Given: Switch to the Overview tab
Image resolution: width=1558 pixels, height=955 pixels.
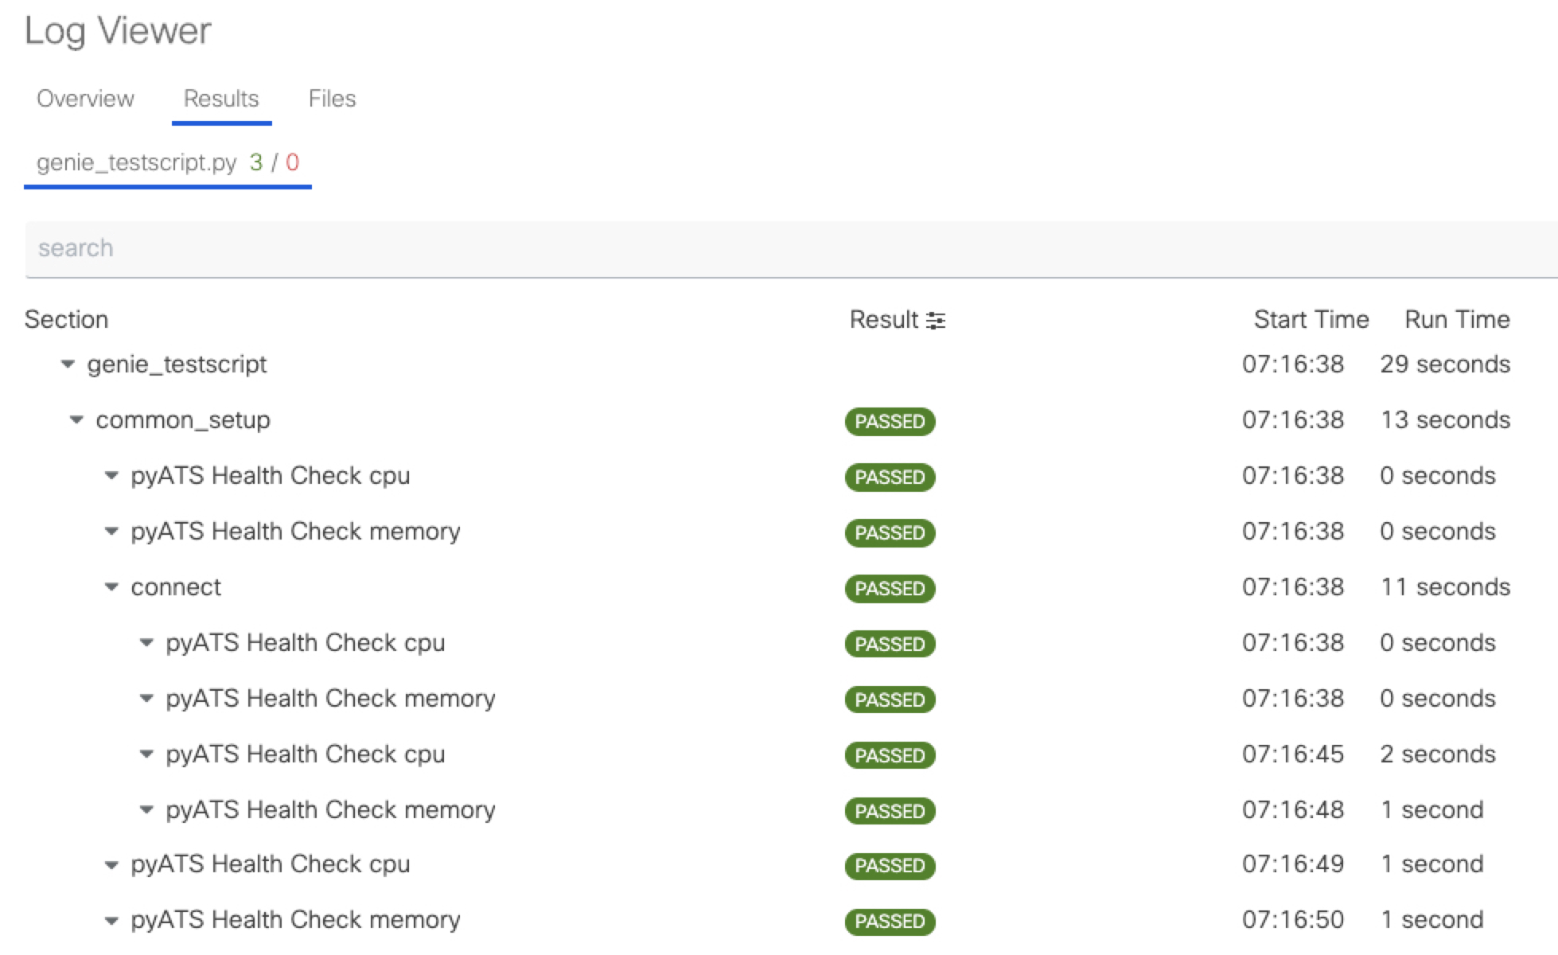Looking at the screenshot, I should [x=85, y=99].
